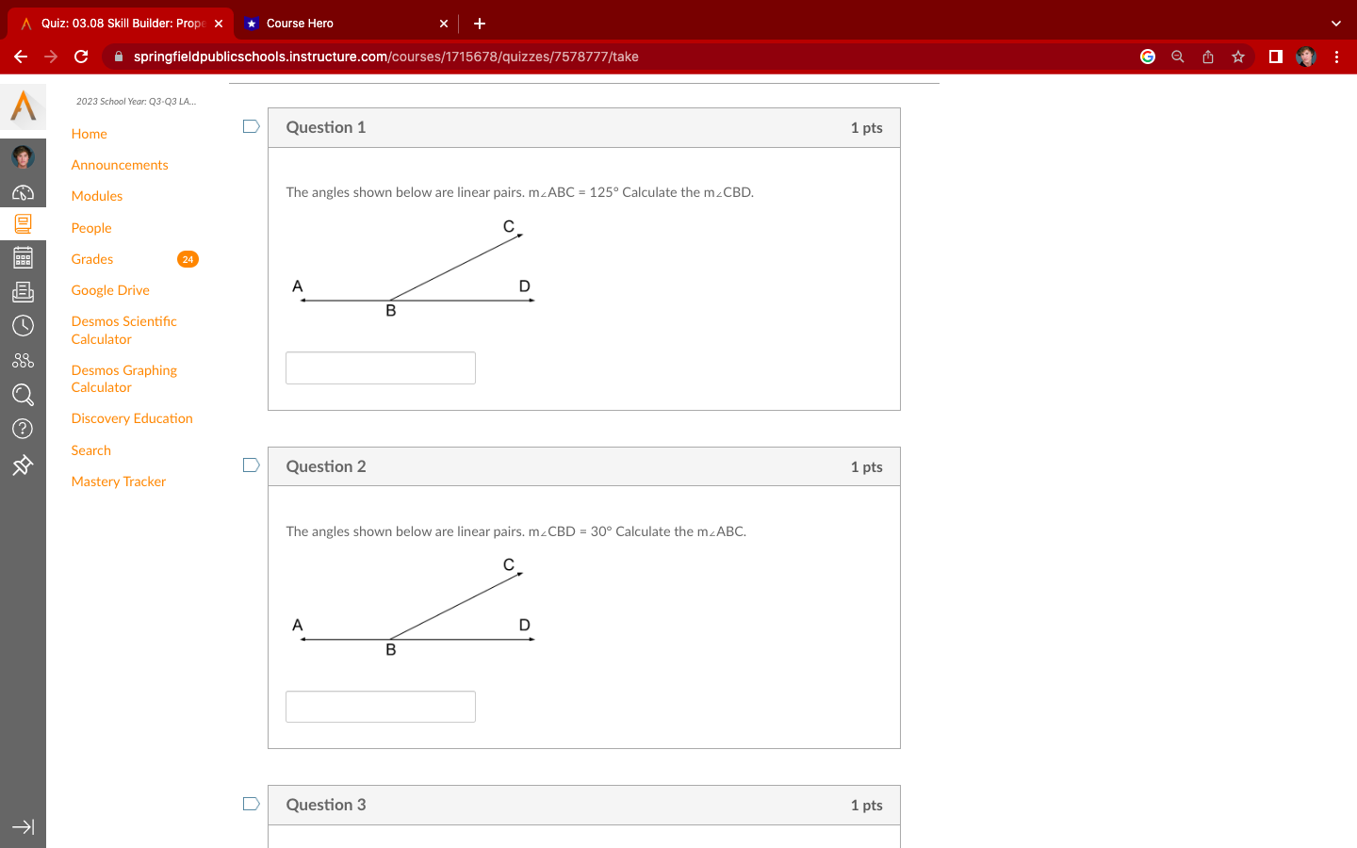
Task: Click the Question 2 heading text
Action: [x=326, y=466]
